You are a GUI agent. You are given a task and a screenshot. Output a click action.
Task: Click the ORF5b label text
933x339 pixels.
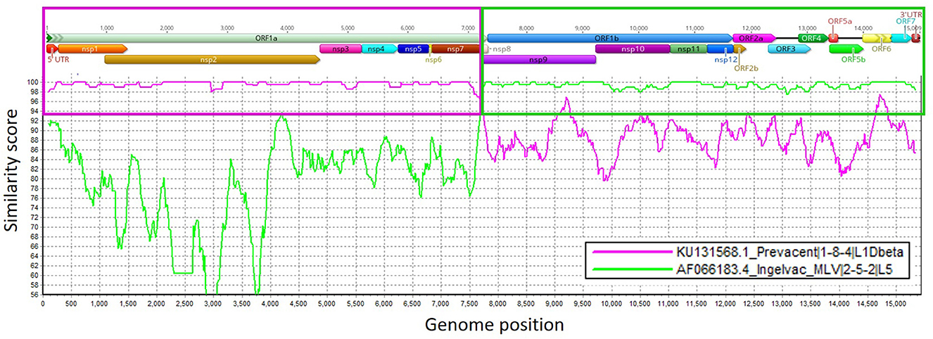tap(853, 60)
